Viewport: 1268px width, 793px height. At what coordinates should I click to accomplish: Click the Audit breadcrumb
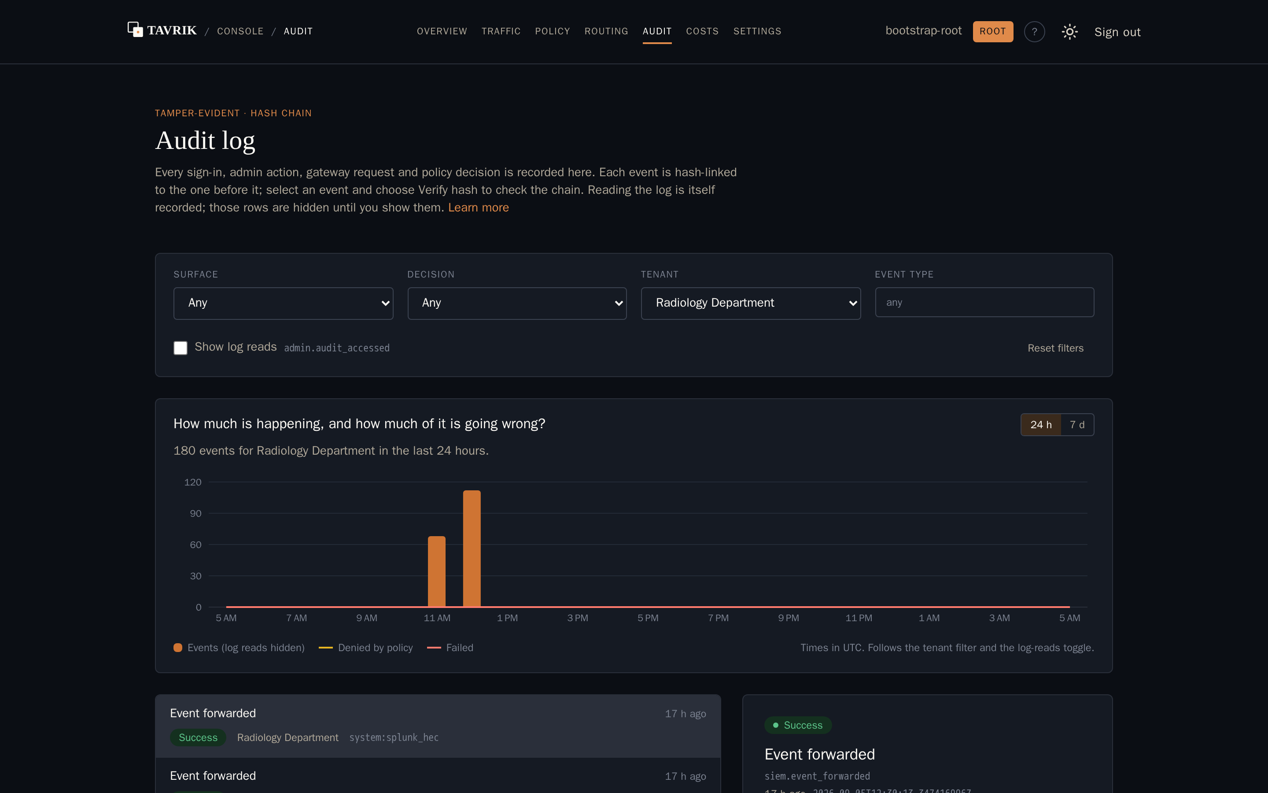pos(298,31)
